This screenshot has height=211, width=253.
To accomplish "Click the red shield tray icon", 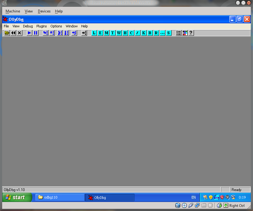I will point(222,197).
